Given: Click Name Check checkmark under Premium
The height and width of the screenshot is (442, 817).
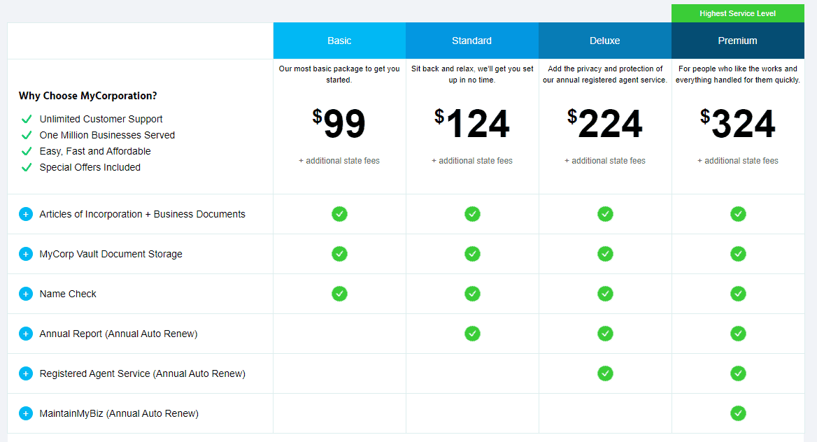Looking at the screenshot, I should (x=738, y=294).
